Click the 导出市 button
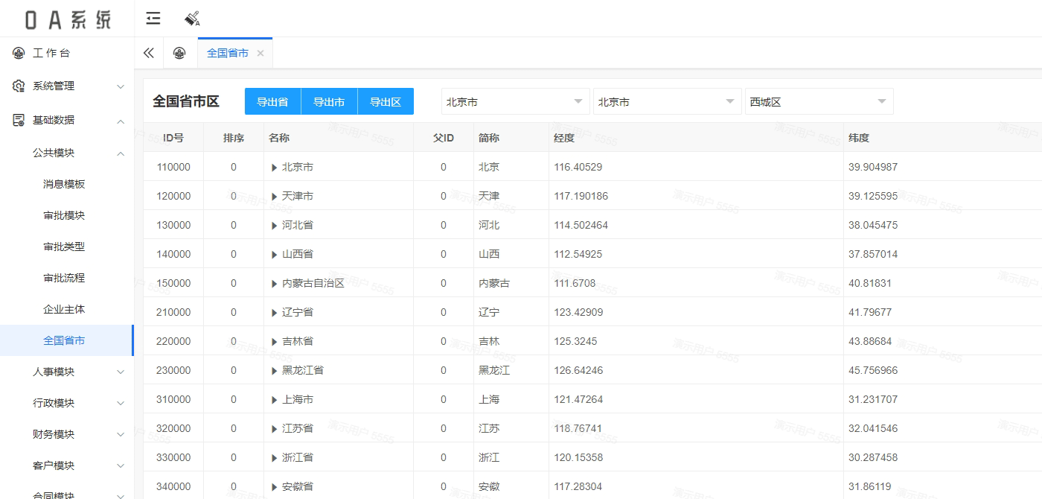The image size is (1042, 499). 329,102
